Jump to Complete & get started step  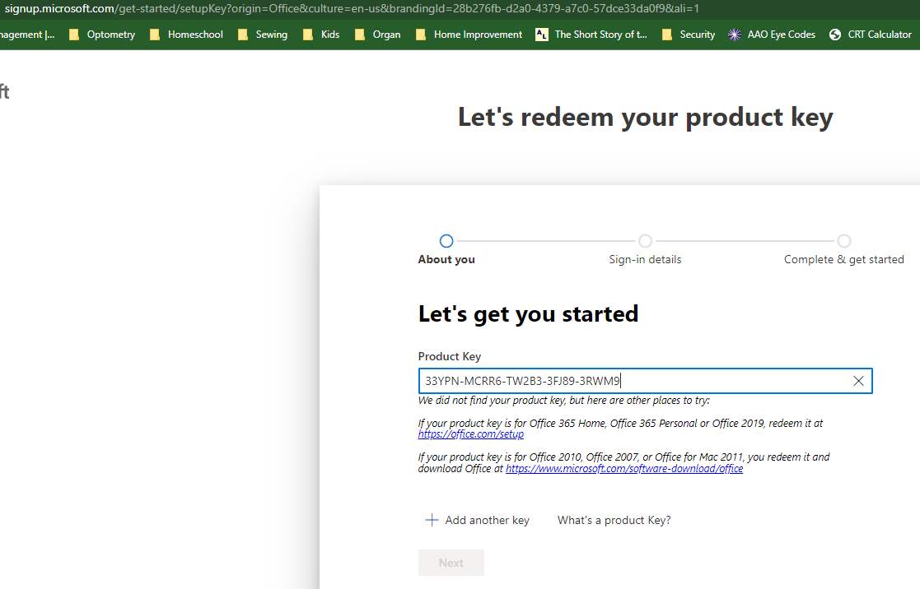[x=843, y=241]
